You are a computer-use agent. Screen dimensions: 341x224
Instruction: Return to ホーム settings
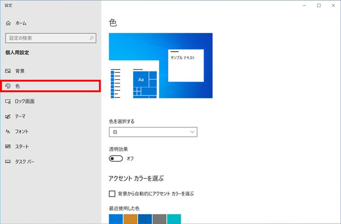tap(51, 23)
